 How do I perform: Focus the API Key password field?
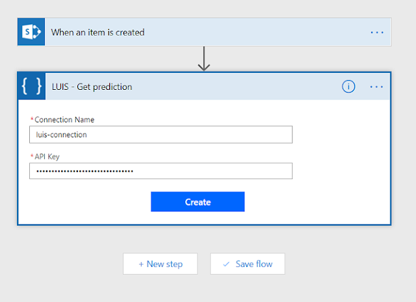pyautogui.click(x=161, y=171)
